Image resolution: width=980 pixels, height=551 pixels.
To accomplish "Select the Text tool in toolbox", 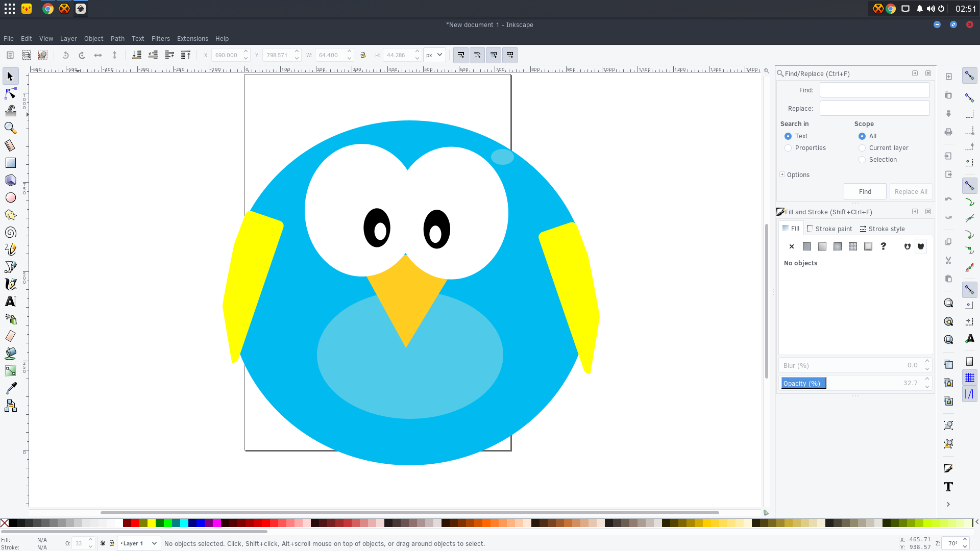I will click(x=10, y=302).
